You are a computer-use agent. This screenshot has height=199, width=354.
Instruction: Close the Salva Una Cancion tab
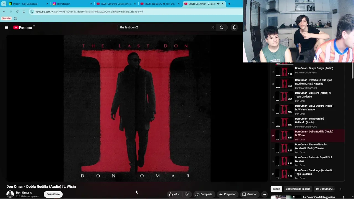point(135,4)
